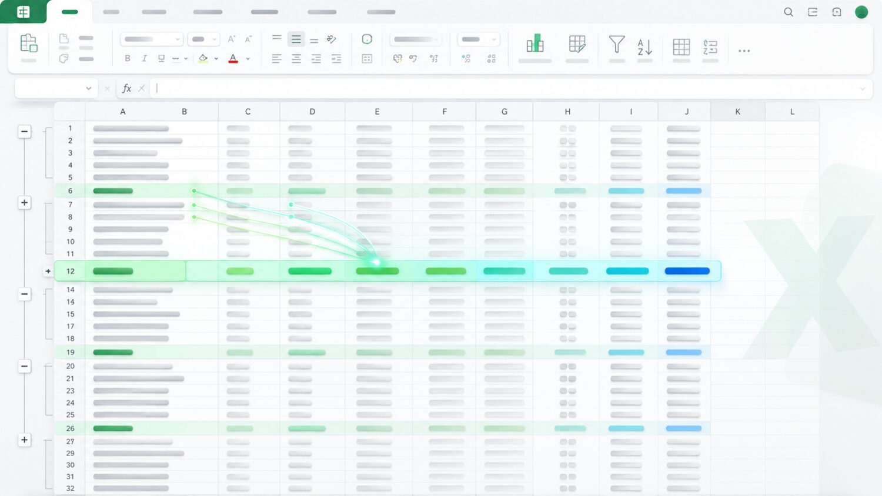882x496 pixels.
Task: Click the large Paste clipboard icon
Action: [28, 43]
